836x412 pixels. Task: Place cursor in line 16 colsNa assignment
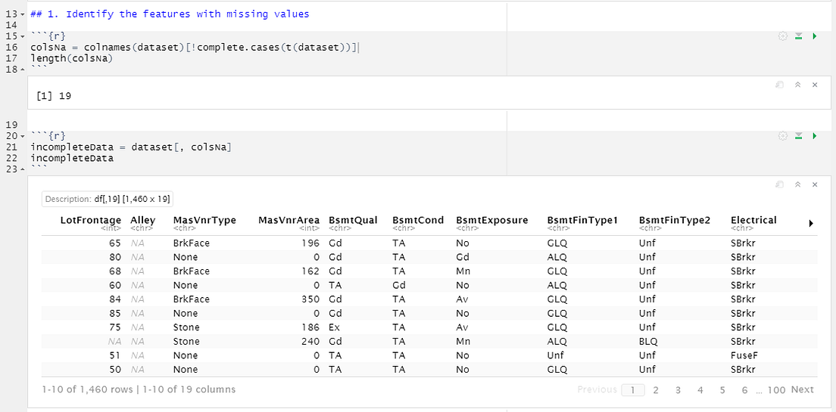(195, 48)
